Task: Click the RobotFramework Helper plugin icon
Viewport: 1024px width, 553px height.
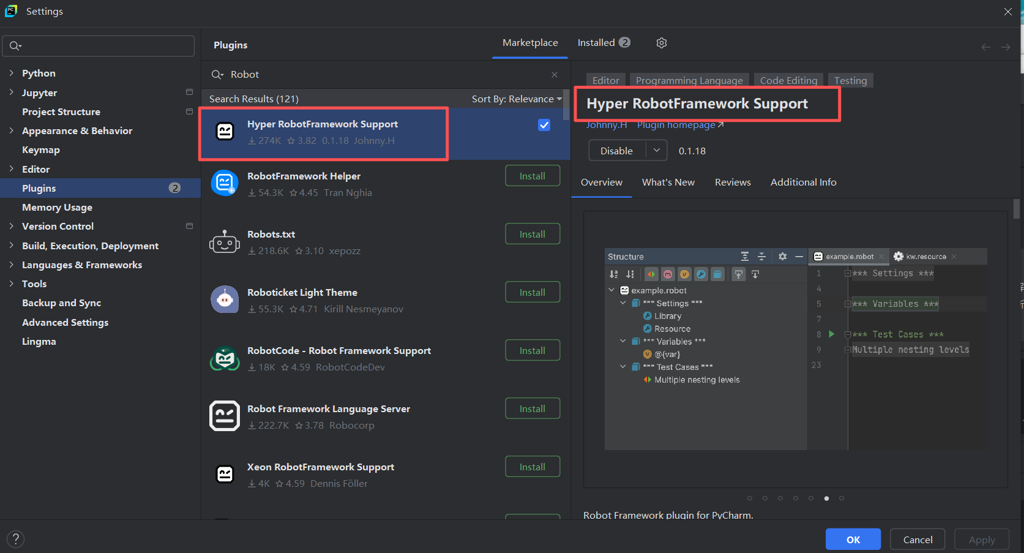Action: (x=225, y=182)
